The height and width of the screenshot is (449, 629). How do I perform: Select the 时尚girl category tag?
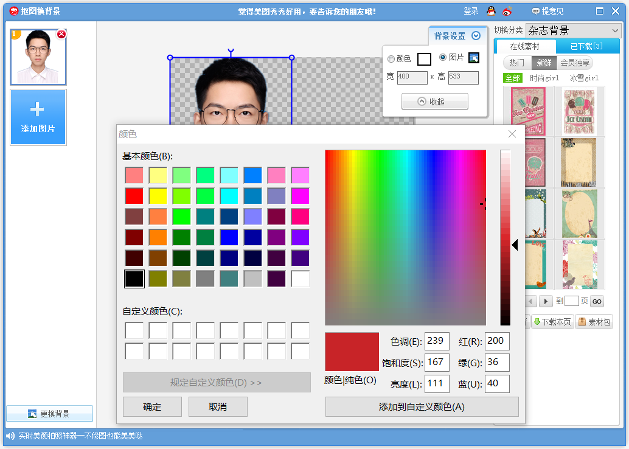pyautogui.click(x=544, y=78)
